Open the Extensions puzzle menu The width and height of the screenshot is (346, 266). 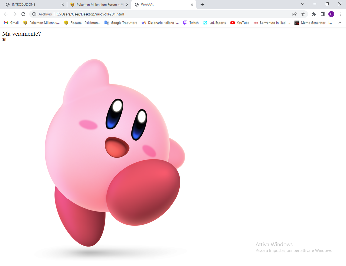pos(314,14)
